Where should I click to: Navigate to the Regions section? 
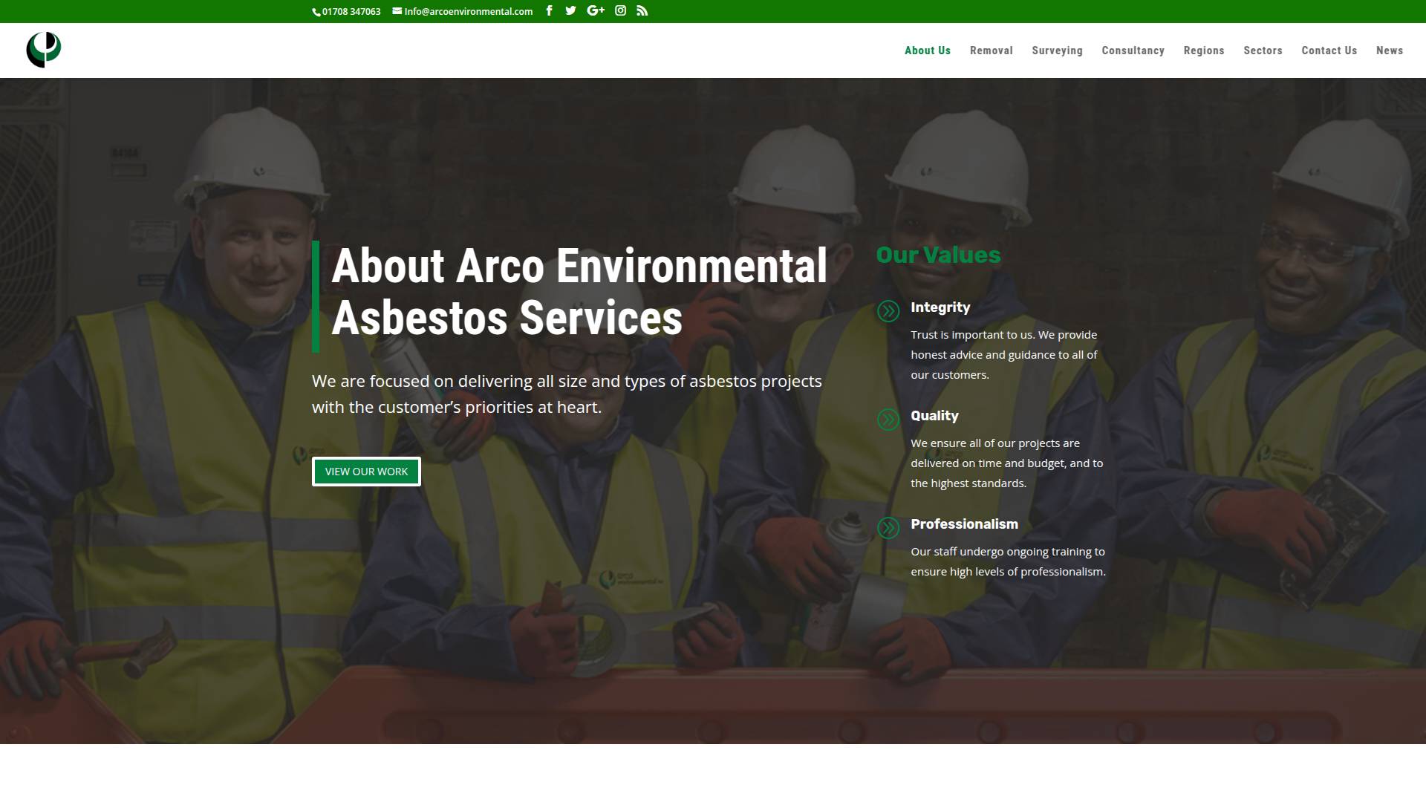coord(1203,50)
